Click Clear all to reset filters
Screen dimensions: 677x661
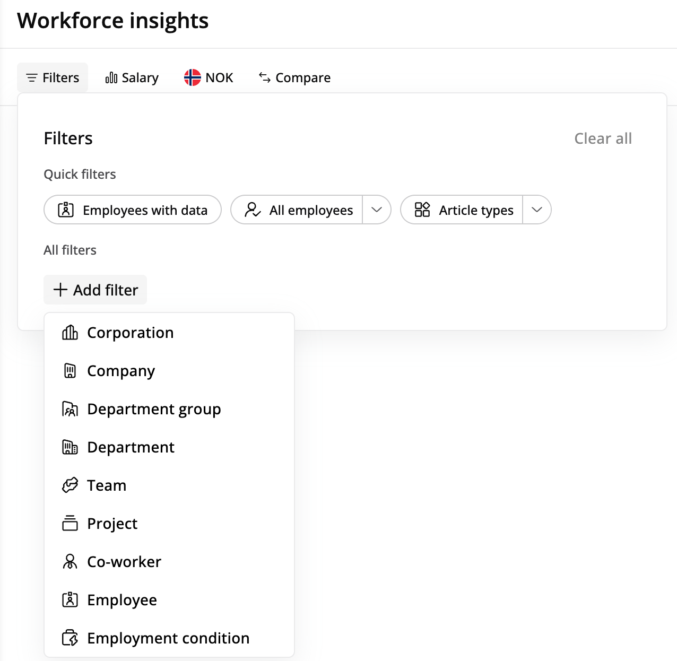pos(603,138)
